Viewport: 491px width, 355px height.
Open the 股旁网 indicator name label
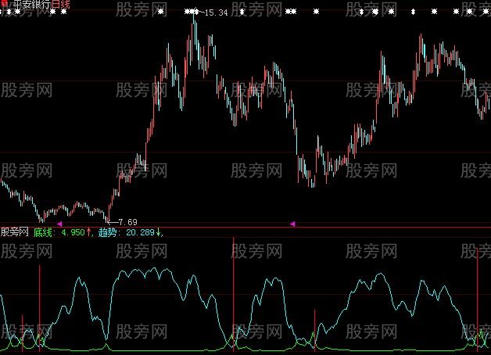[15, 232]
